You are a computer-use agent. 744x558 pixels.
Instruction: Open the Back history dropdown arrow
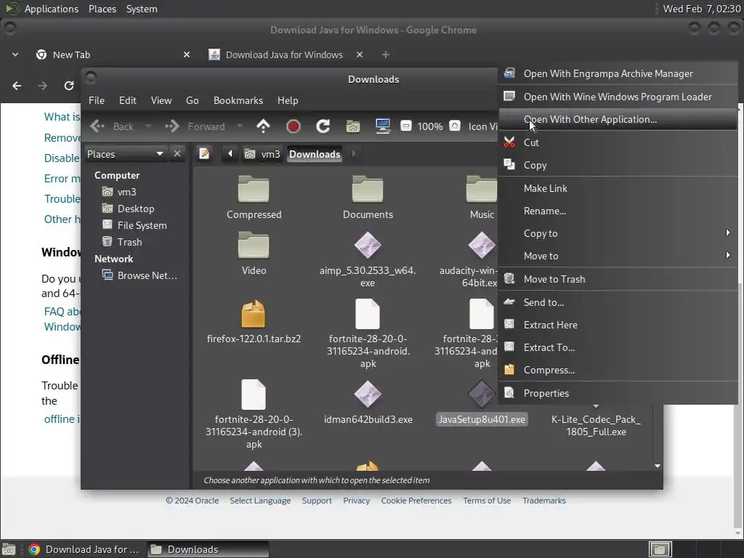(148, 126)
